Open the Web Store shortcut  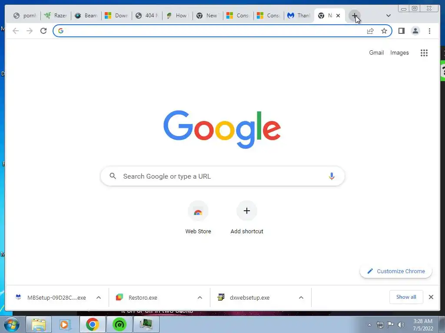pos(198,218)
